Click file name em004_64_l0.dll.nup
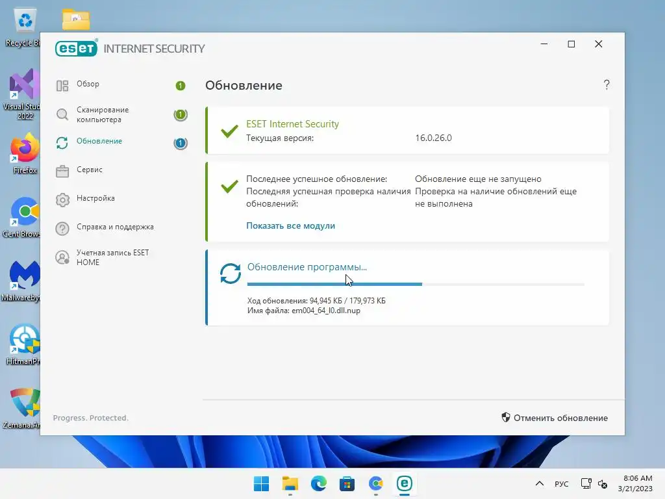Image resolution: width=665 pixels, height=499 pixels. pyautogui.click(x=326, y=311)
